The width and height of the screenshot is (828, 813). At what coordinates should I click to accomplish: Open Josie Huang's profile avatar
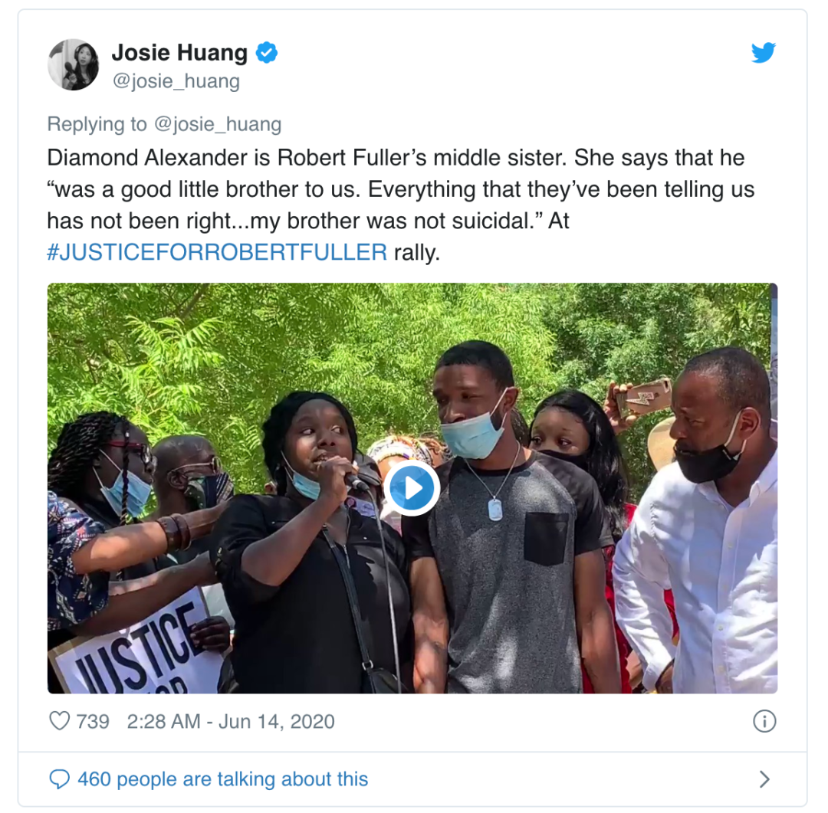(74, 64)
